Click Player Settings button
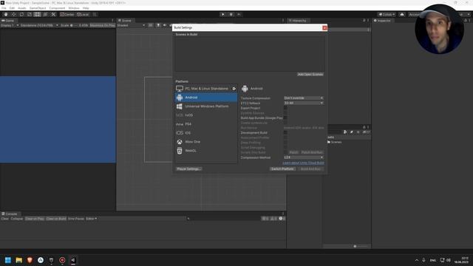Screen dimensions: 473x266 [188, 169]
